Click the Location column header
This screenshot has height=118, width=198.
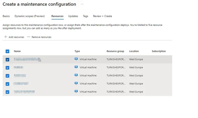pyautogui.click(x=134, y=51)
